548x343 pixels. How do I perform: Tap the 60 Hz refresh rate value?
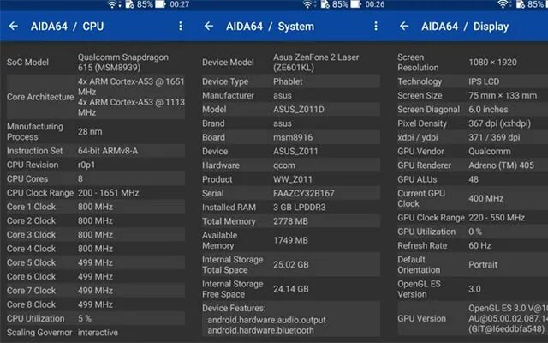pos(479,246)
